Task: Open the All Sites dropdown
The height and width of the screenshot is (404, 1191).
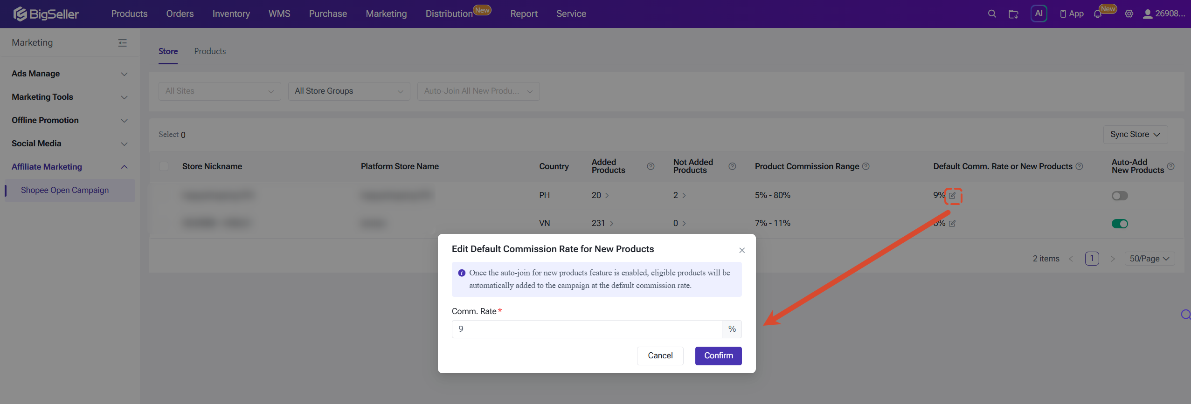Action: click(220, 91)
